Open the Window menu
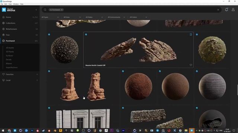238x133 pixels. pyautogui.click(x=16, y=4)
